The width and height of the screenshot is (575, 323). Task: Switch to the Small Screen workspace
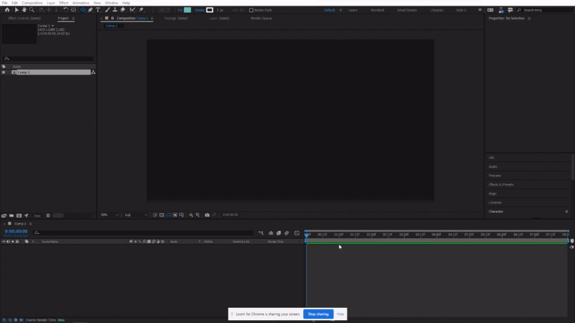click(x=407, y=10)
